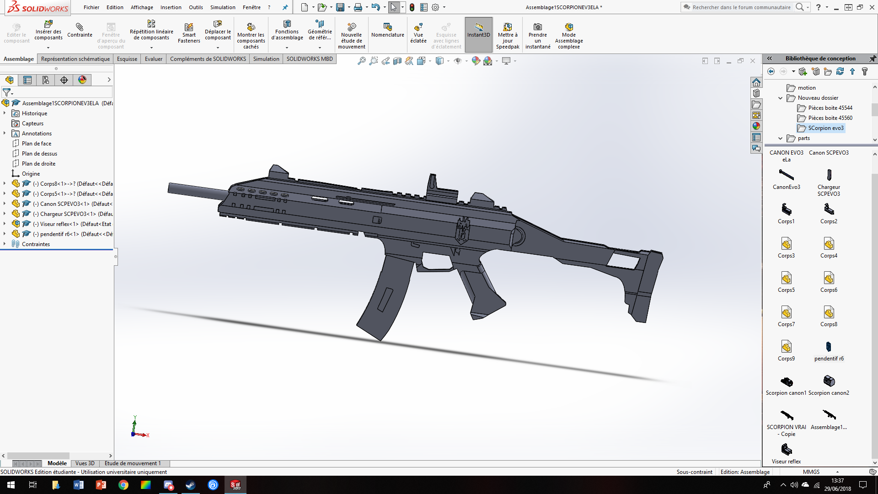Open Insérer des composants dropdown arrow
The width and height of the screenshot is (878, 494).
click(x=48, y=47)
